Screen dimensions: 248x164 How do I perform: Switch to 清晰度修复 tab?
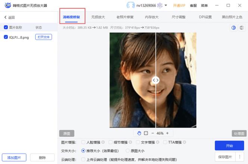(x=71, y=17)
